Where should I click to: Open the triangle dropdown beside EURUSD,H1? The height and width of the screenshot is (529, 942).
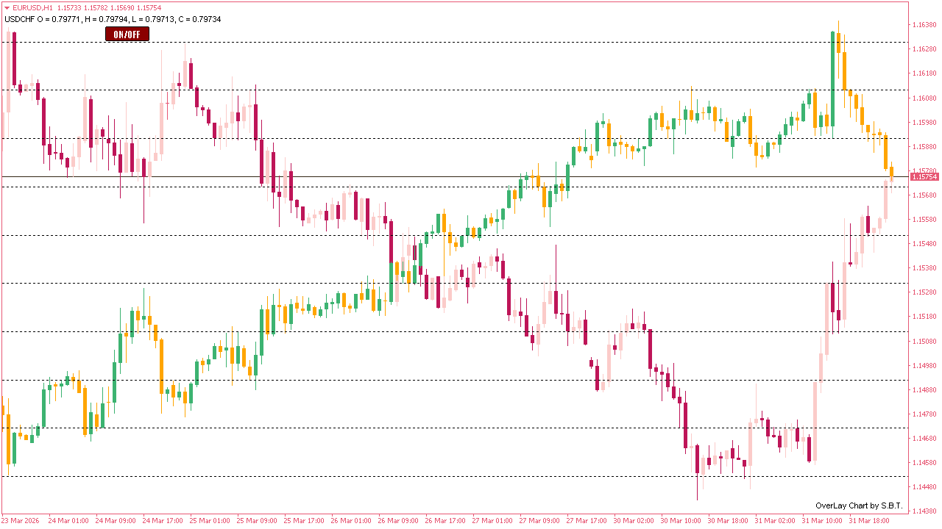pos(7,7)
